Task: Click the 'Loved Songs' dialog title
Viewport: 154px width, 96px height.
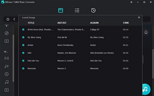Action: tap(28, 18)
